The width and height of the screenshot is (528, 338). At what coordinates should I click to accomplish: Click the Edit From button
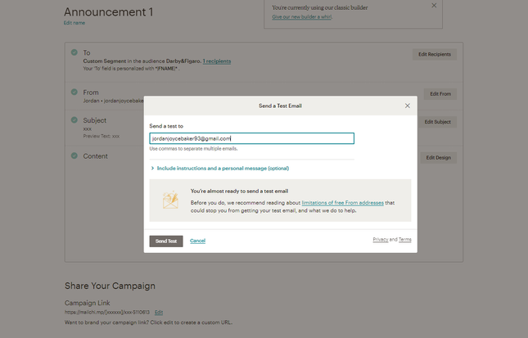440,93
